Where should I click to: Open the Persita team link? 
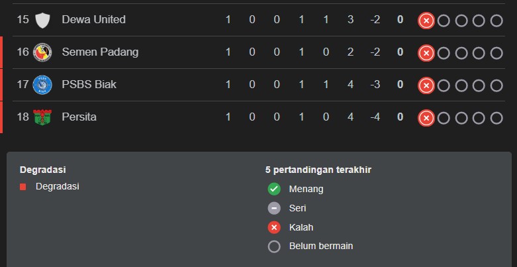point(79,117)
